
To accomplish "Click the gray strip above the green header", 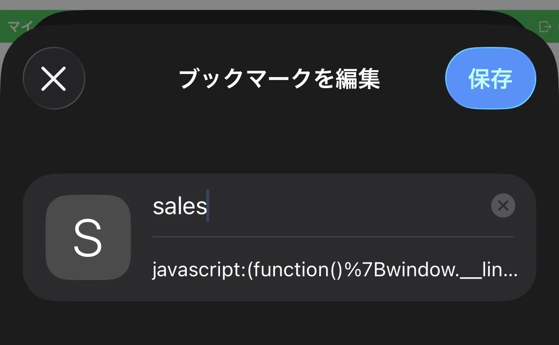I will [280, 5].
